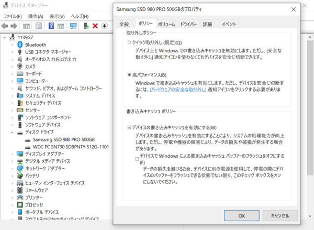Click the プリンター icon

pos(20,198)
